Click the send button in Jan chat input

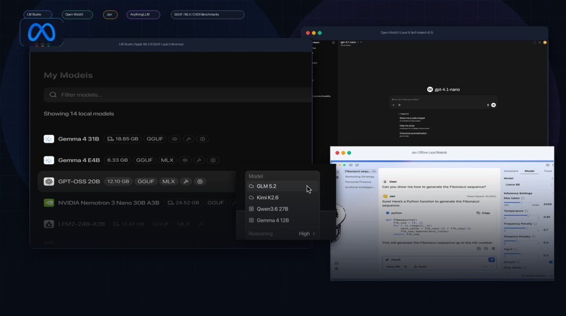point(491,260)
